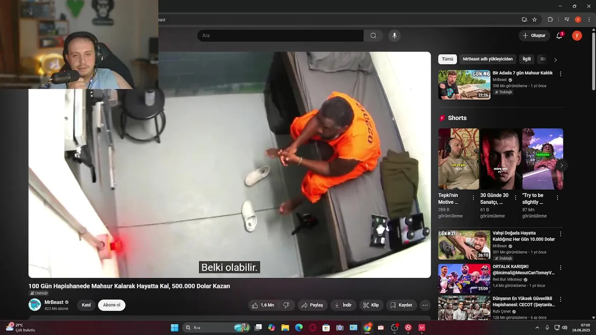Open the MrBeast channel name link

[x=54, y=302]
